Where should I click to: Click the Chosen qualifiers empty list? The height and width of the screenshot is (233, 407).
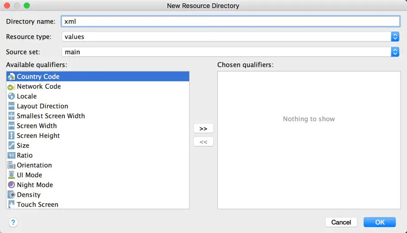(x=309, y=140)
